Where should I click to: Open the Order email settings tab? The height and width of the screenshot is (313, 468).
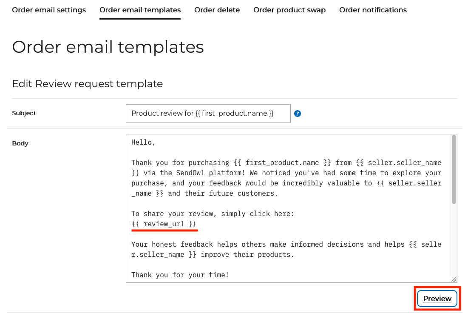[49, 10]
